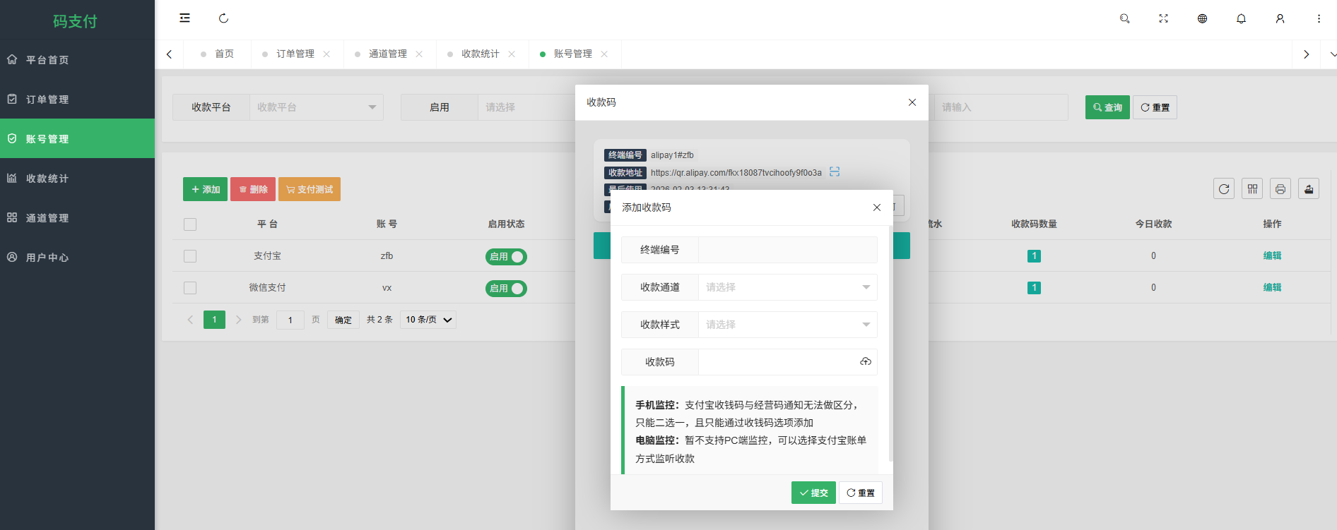Image resolution: width=1337 pixels, height=530 pixels.
Task: Click the 终端编号 input field in dialog
Action: coord(788,250)
